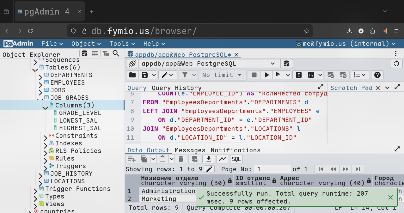The width and height of the screenshot is (404, 213).
Task: Open Search Objects magnifier in Object Explorer
Action: click(x=116, y=53)
